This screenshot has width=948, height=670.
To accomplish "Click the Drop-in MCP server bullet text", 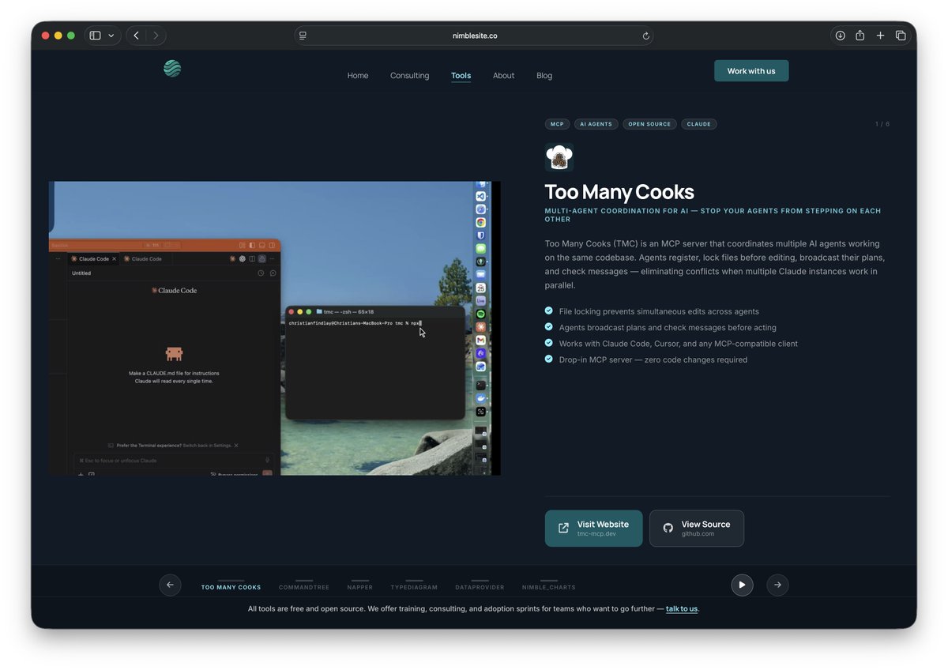I will [x=653, y=359].
